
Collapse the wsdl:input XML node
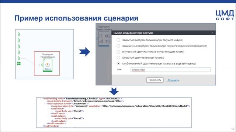49,109
